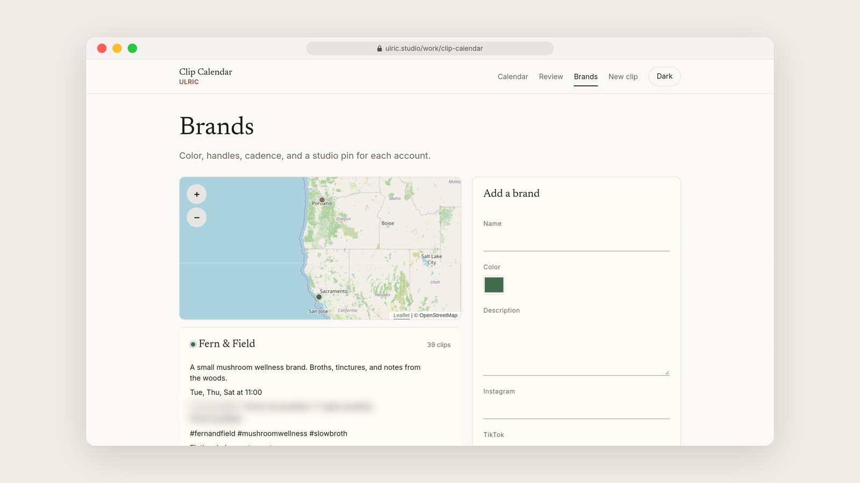Zoom out on the map

coord(197,217)
